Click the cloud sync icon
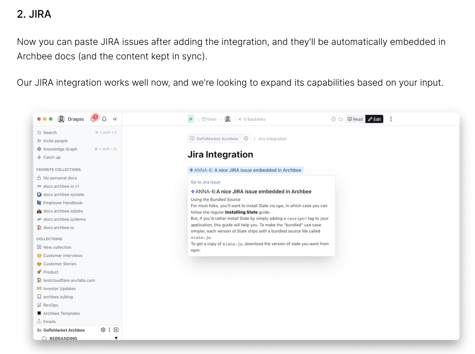 (340, 119)
